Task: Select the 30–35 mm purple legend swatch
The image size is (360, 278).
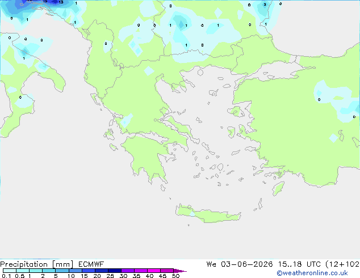Action: (127, 271)
